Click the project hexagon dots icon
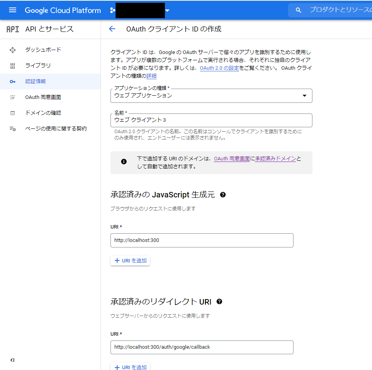 [112, 10]
